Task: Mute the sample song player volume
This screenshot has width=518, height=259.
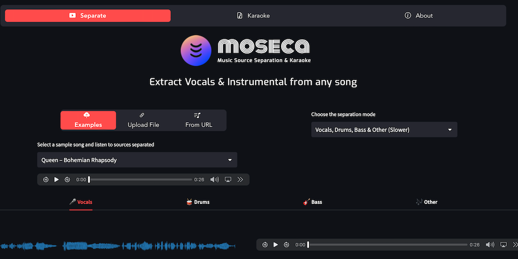Action: (x=214, y=180)
